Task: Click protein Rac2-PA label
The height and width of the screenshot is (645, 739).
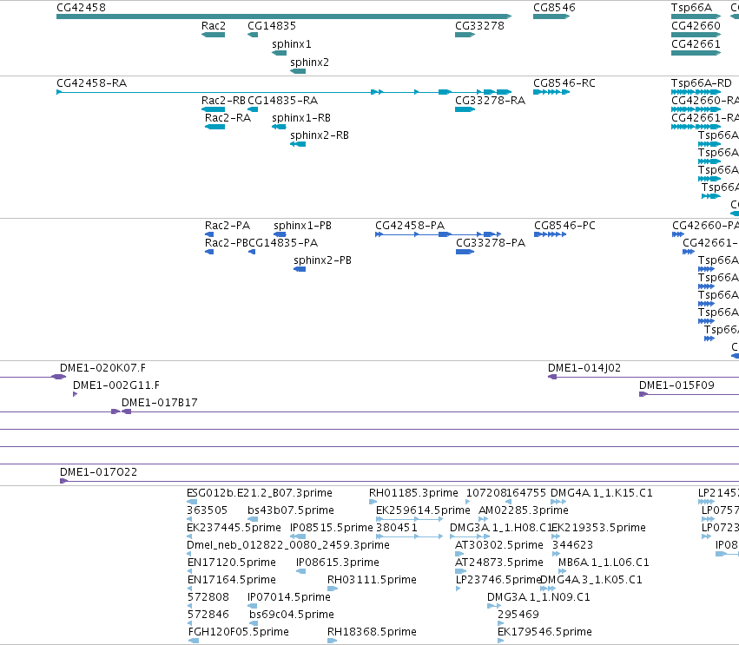Action: [x=228, y=226]
